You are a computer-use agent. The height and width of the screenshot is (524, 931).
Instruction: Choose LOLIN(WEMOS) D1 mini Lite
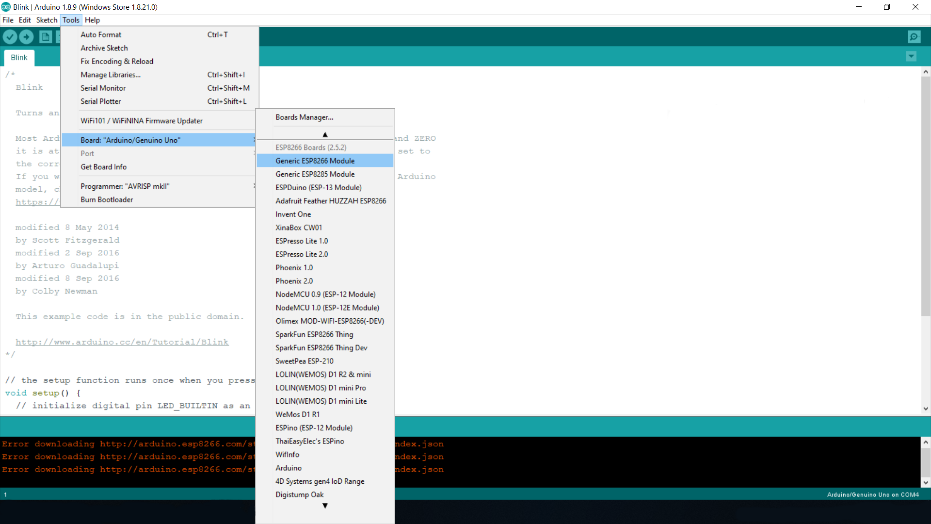(325, 401)
